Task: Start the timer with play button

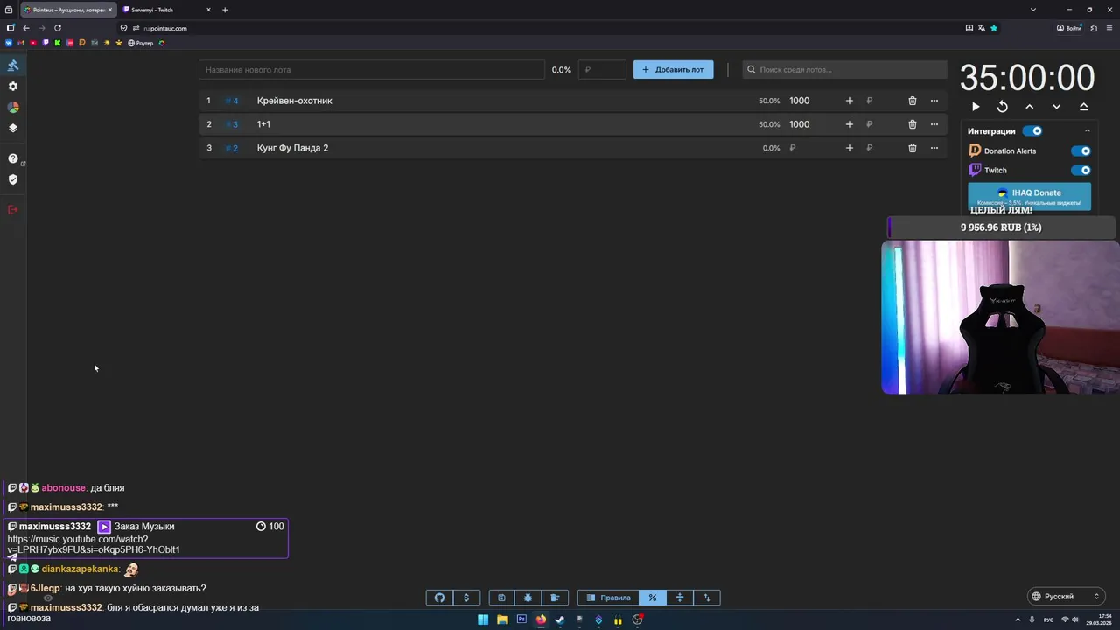Action: tap(976, 107)
